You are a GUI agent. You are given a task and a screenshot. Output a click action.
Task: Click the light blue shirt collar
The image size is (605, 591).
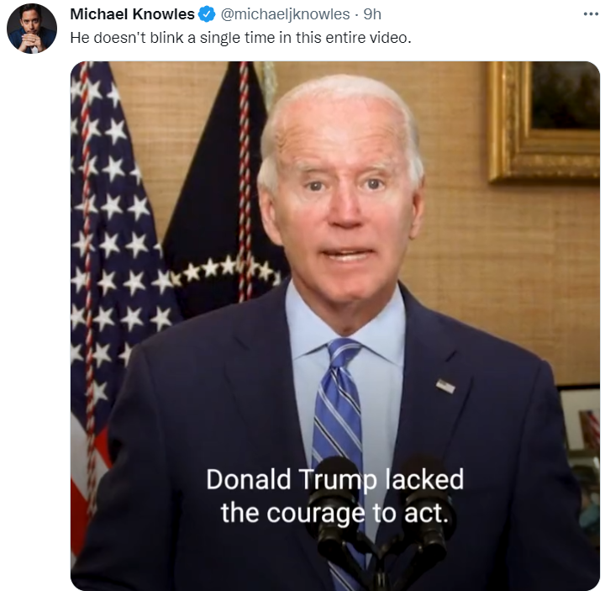(x=345, y=328)
